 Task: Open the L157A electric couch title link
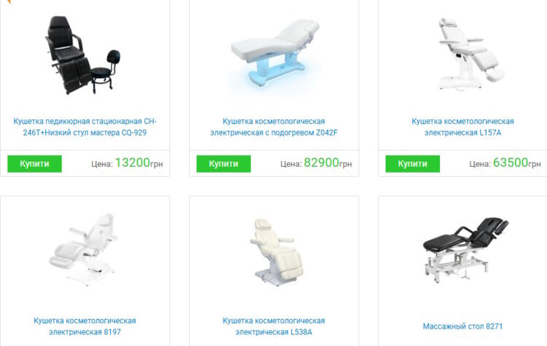click(x=462, y=127)
